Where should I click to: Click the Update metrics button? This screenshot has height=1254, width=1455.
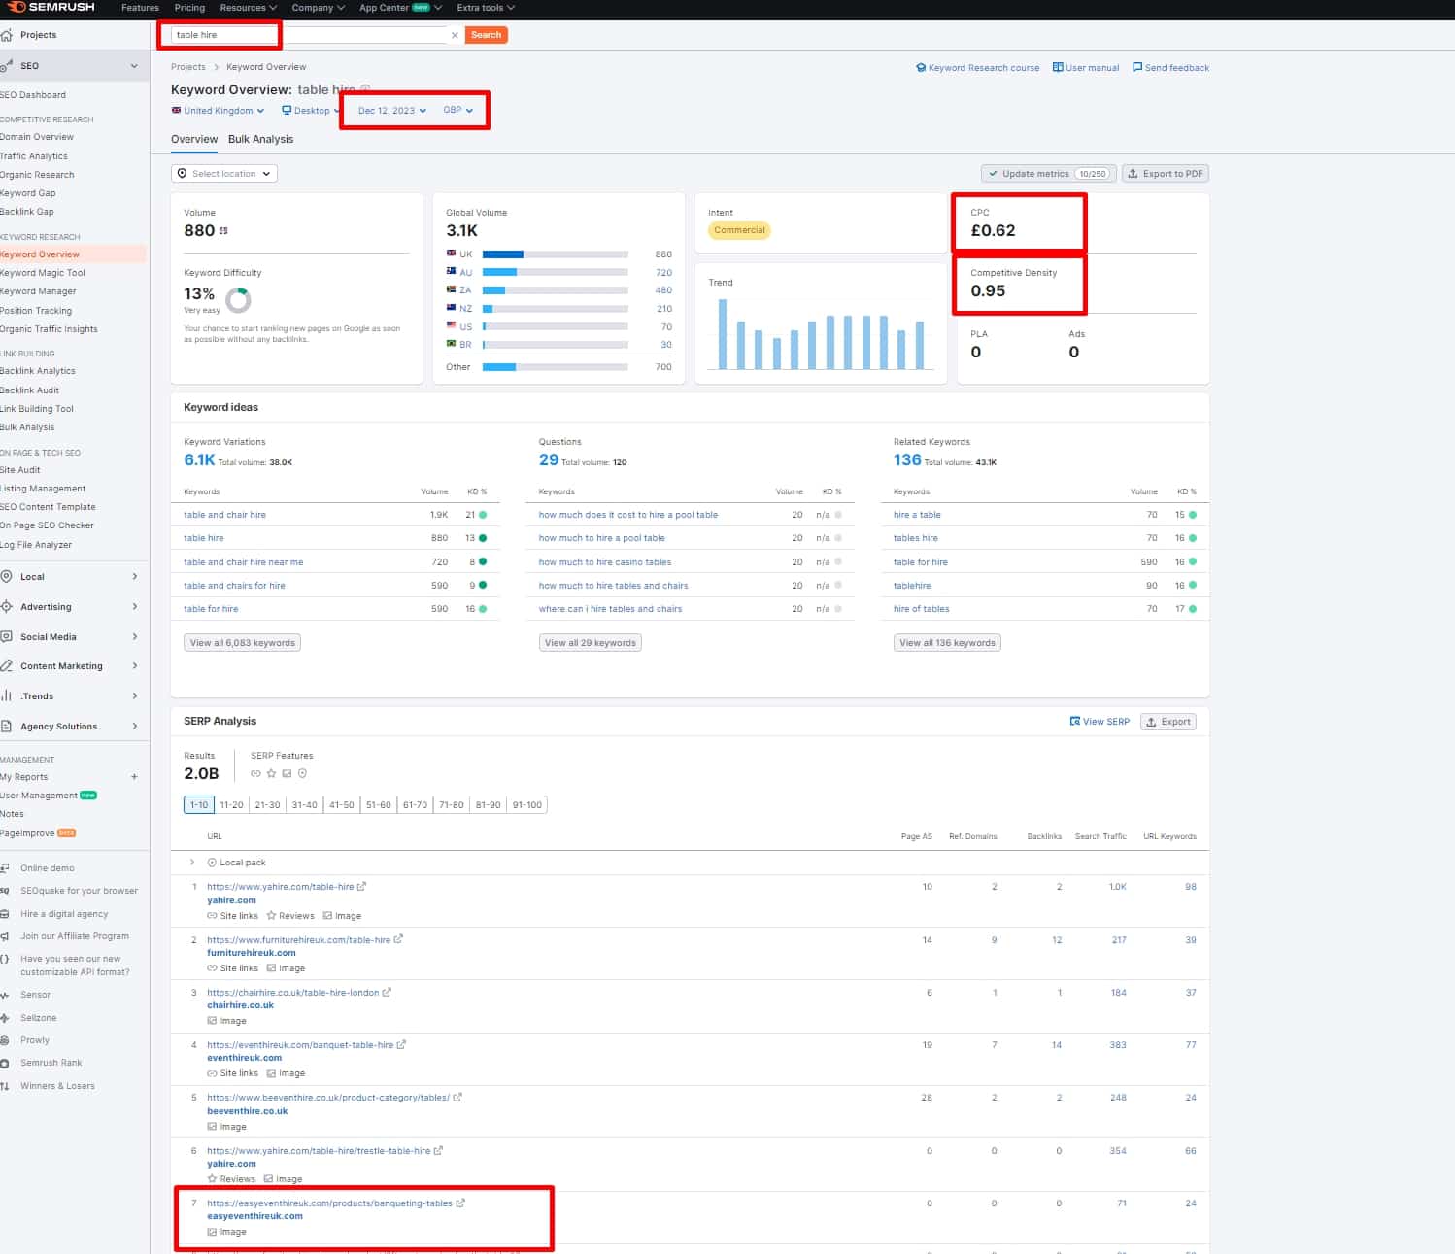click(x=1049, y=174)
